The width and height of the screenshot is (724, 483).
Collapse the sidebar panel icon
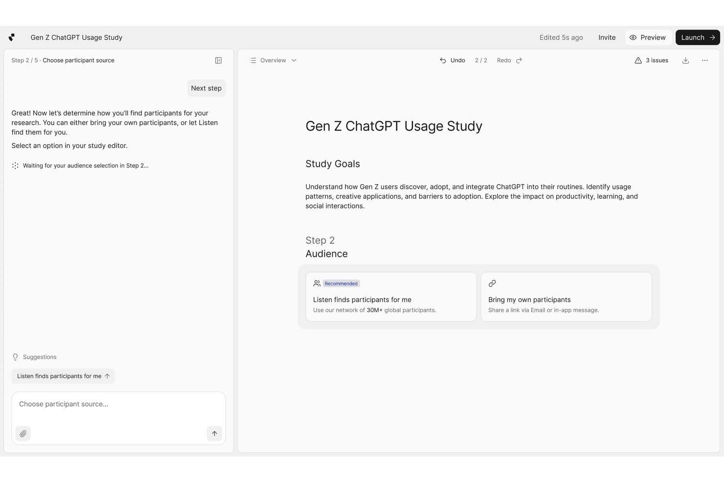coord(218,60)
